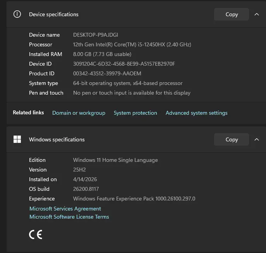Click the Windows specifications heading
Viewport: 266px width, 253px height.
pos(57,139)
